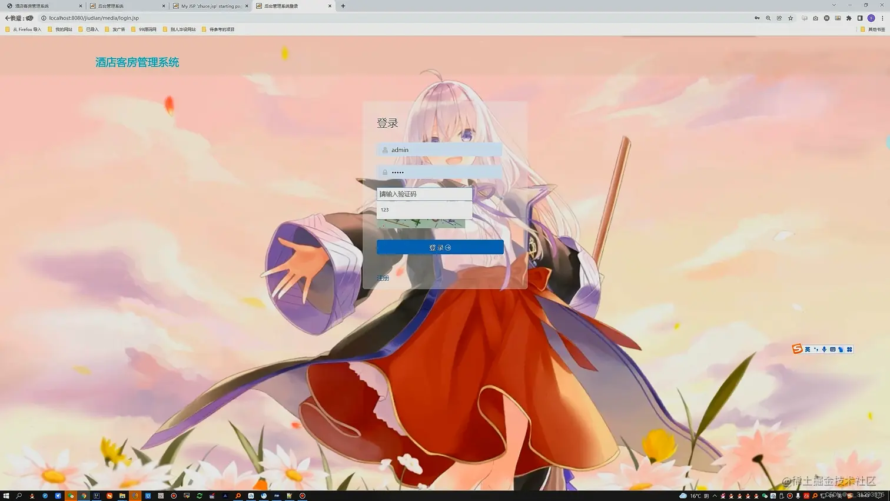Close the 酒店客房管理系统 tab

click(81, 6)
